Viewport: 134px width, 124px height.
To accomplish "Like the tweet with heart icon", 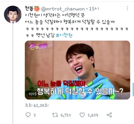I will (82, 115).
